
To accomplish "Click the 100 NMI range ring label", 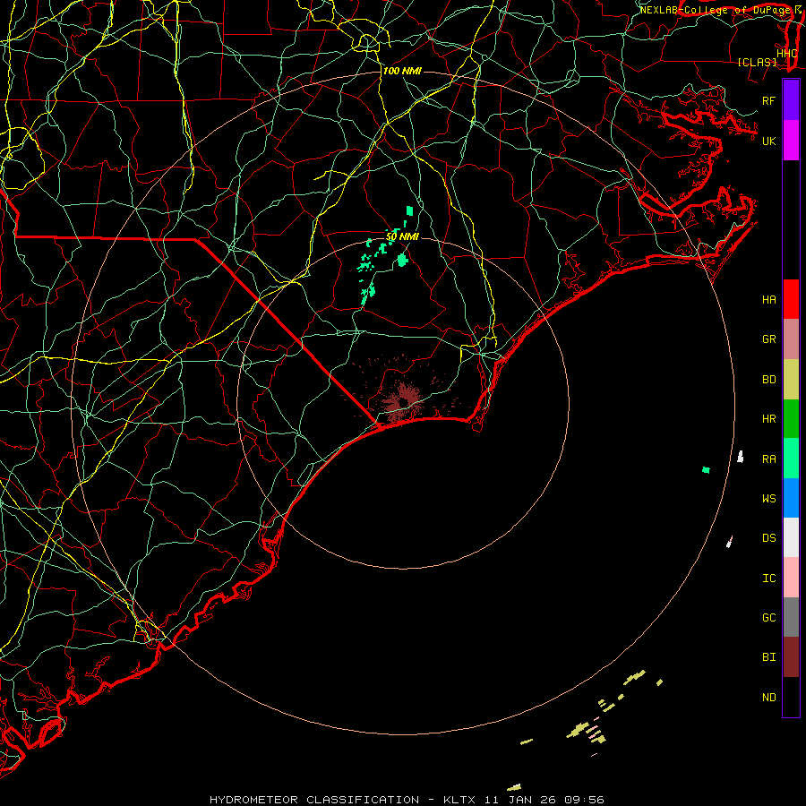I will (402, 71).
